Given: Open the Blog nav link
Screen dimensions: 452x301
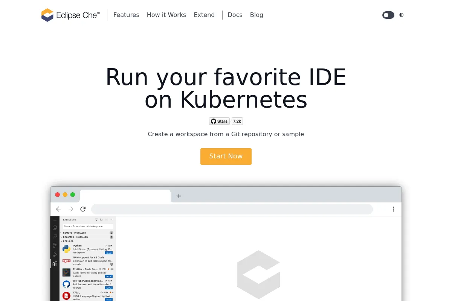Looking at the screenshot, I should click(257, 15).
